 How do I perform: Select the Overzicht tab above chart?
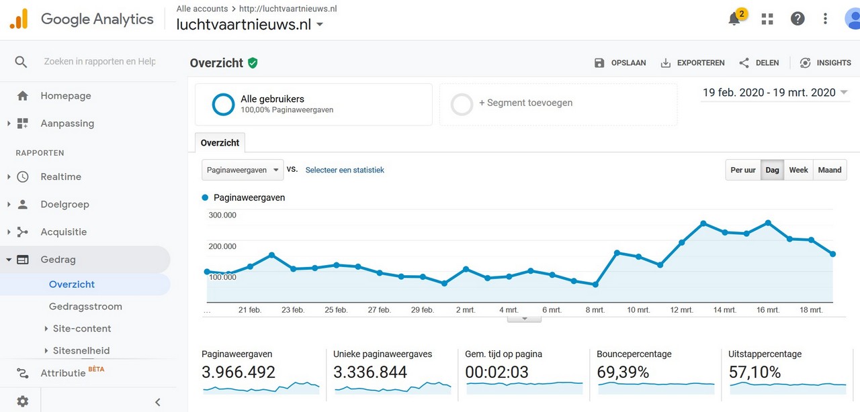click(x=220, y=143)
